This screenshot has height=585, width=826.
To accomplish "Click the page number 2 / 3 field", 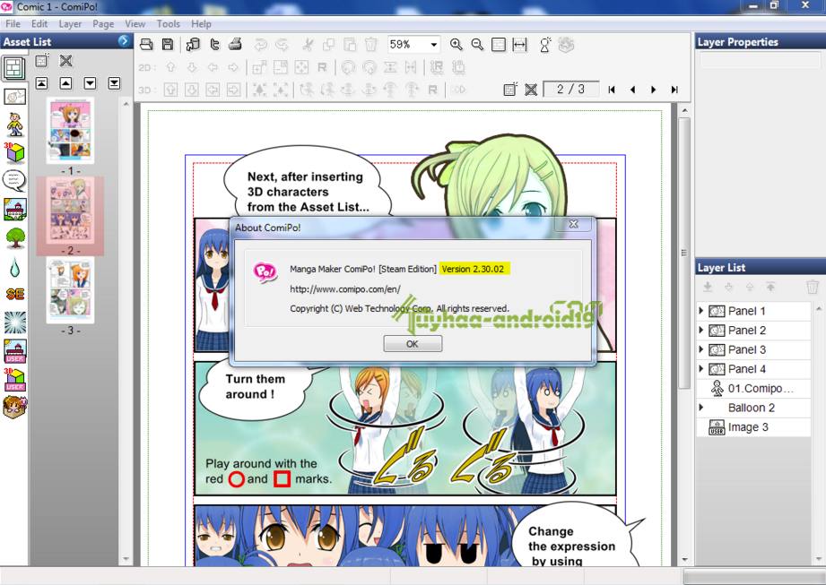I will pos(571,90).
